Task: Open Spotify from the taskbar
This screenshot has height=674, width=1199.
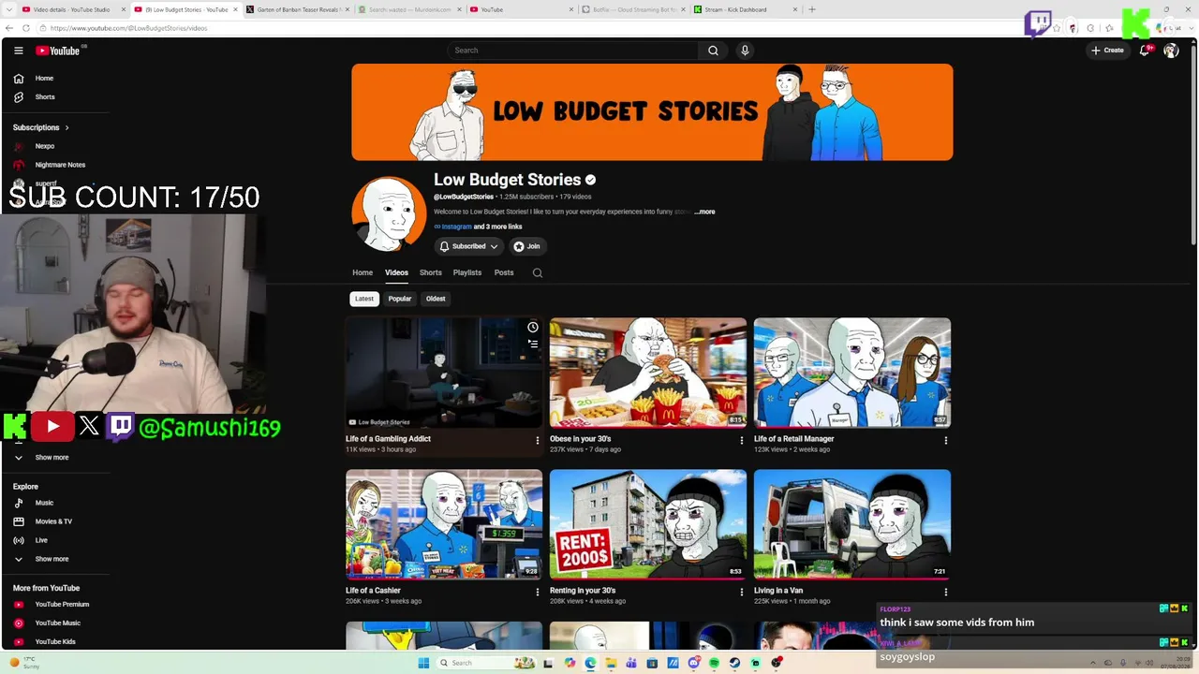Action: (714, 663)
